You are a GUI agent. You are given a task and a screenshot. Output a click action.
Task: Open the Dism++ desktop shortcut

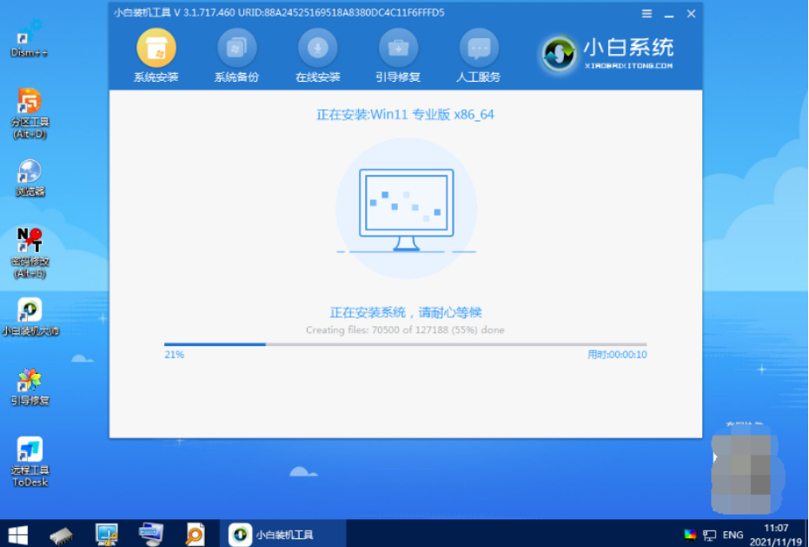point(29,39)
